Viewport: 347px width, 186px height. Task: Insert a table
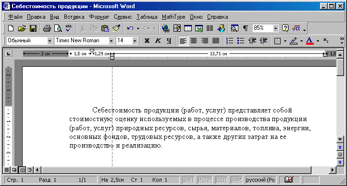coord(188,28)
